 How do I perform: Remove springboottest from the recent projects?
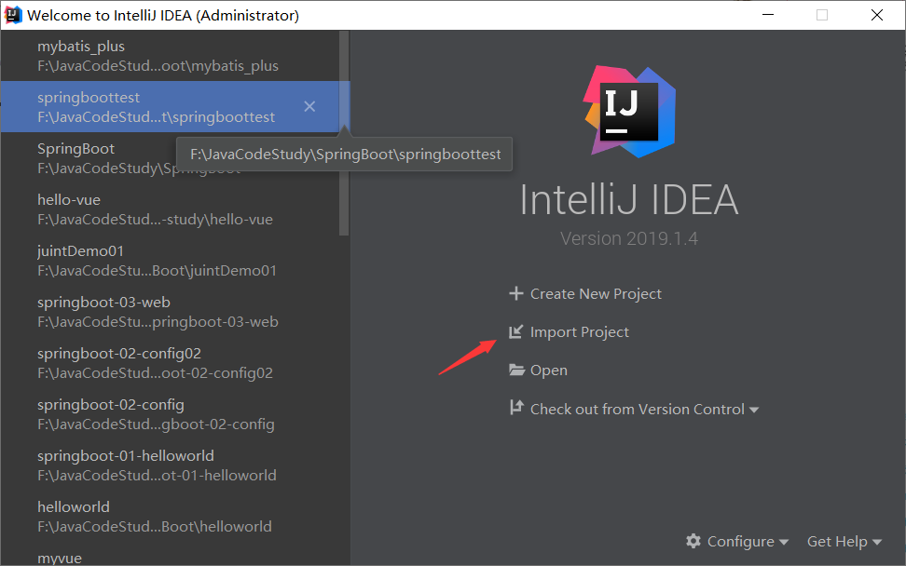[x=309, y=107]
